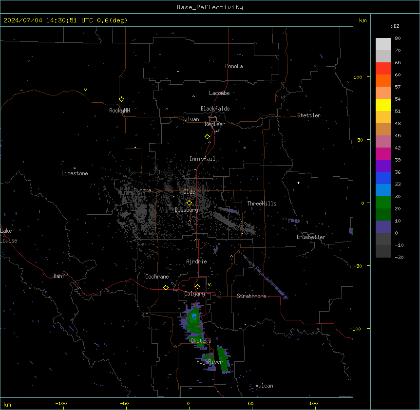The image size is (420, 410).
Task: Click the yellow v marker east of Calgary
Action: coord(209,284)
